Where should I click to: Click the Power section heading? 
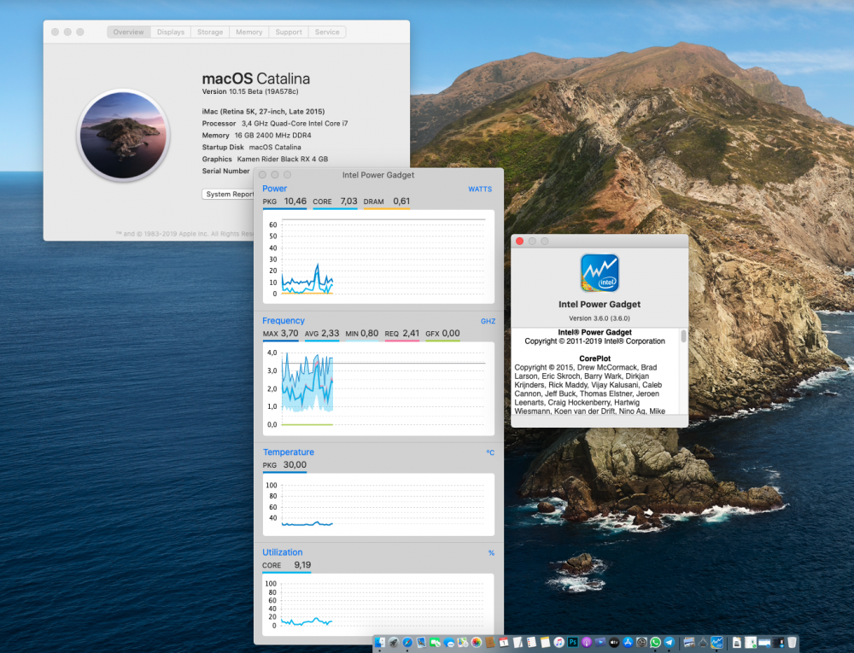click(274, 189)
